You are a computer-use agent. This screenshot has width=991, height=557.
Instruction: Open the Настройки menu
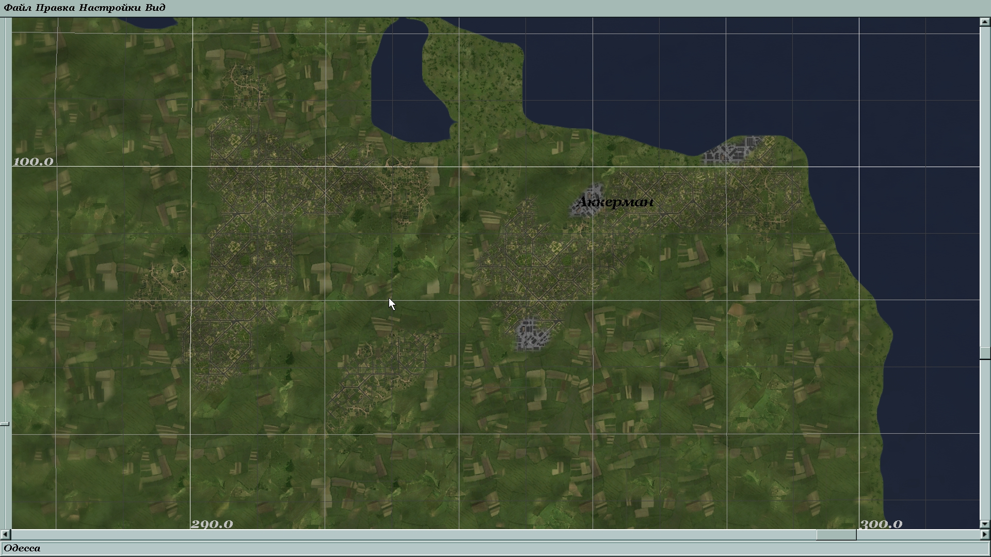[x=109, y=8]
